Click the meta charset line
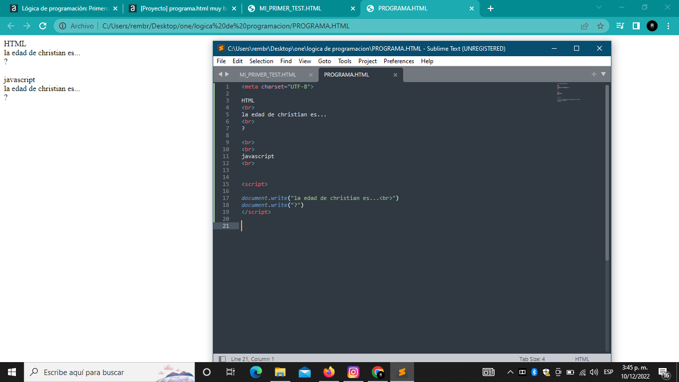This screenshot has width=679, height=382. (278, 87)
